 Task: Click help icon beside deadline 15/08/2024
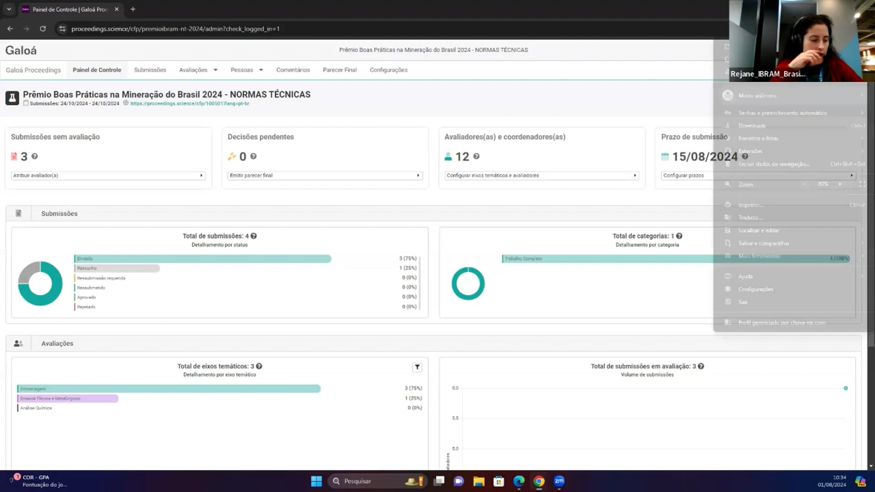pos(745,156)
